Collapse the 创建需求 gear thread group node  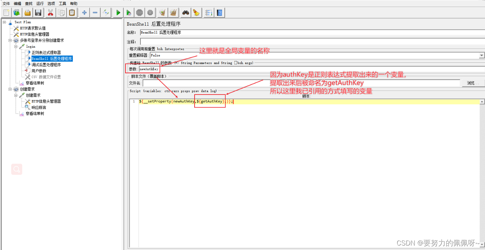(10, 89)
